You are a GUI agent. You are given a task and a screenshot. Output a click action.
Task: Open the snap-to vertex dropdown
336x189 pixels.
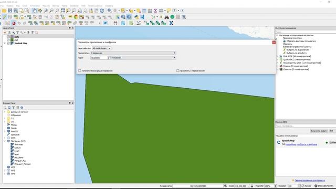(x=133, y=53)
